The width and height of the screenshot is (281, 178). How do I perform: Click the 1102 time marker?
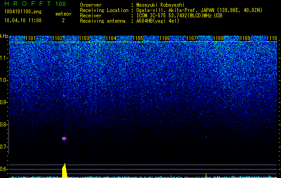tap(57, 38)
